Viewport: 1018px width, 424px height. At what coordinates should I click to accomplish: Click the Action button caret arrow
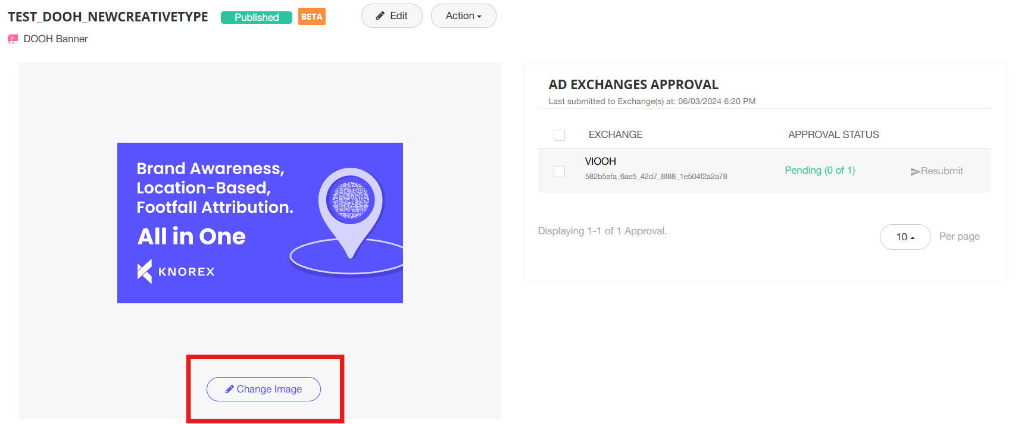479,17
